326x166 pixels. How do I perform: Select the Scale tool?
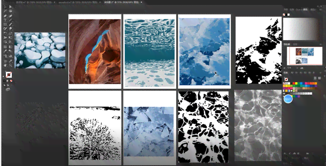[10, 33]
